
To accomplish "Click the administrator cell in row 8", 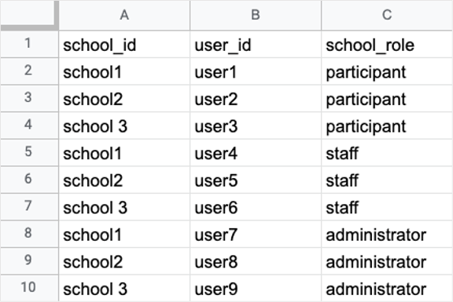I will click(x=387, y=234).
